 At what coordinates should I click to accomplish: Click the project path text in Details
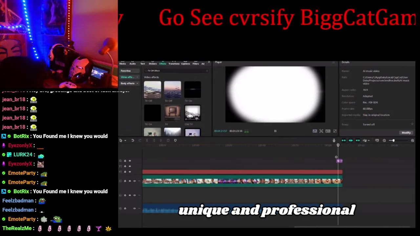(x=386, y=80)
